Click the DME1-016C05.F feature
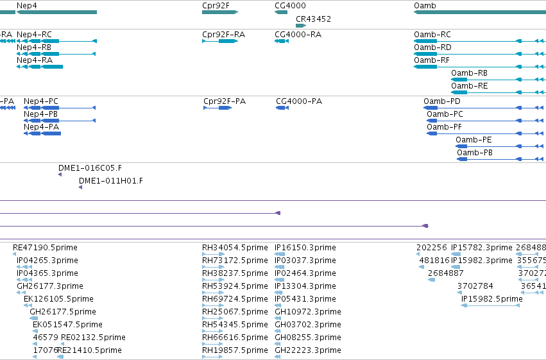 coord(60,175)
